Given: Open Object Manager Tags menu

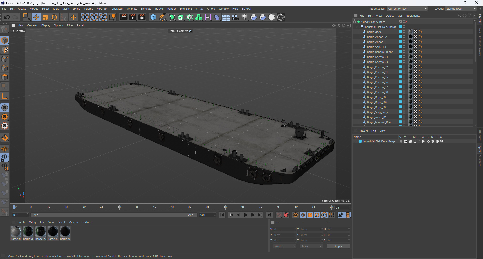Looking at the screenshot, I should [x=400, y=16].
